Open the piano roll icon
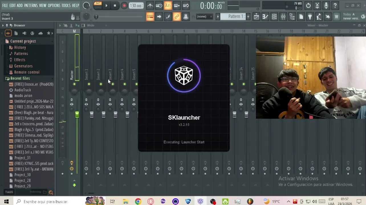 click(x=265, y=17)
